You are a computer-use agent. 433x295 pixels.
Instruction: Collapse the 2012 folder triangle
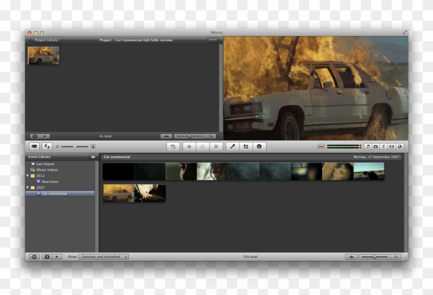(28, 176)
